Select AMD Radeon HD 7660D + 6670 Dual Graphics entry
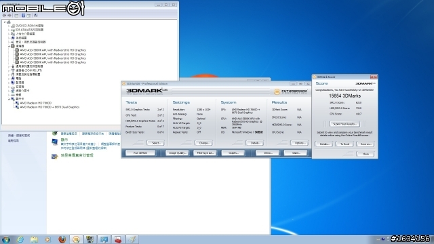434x244 pixels. pos(50,107)
